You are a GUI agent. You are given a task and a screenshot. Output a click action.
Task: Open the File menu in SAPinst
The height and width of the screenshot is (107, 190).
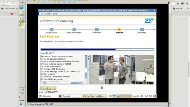[x=42, y=14]
